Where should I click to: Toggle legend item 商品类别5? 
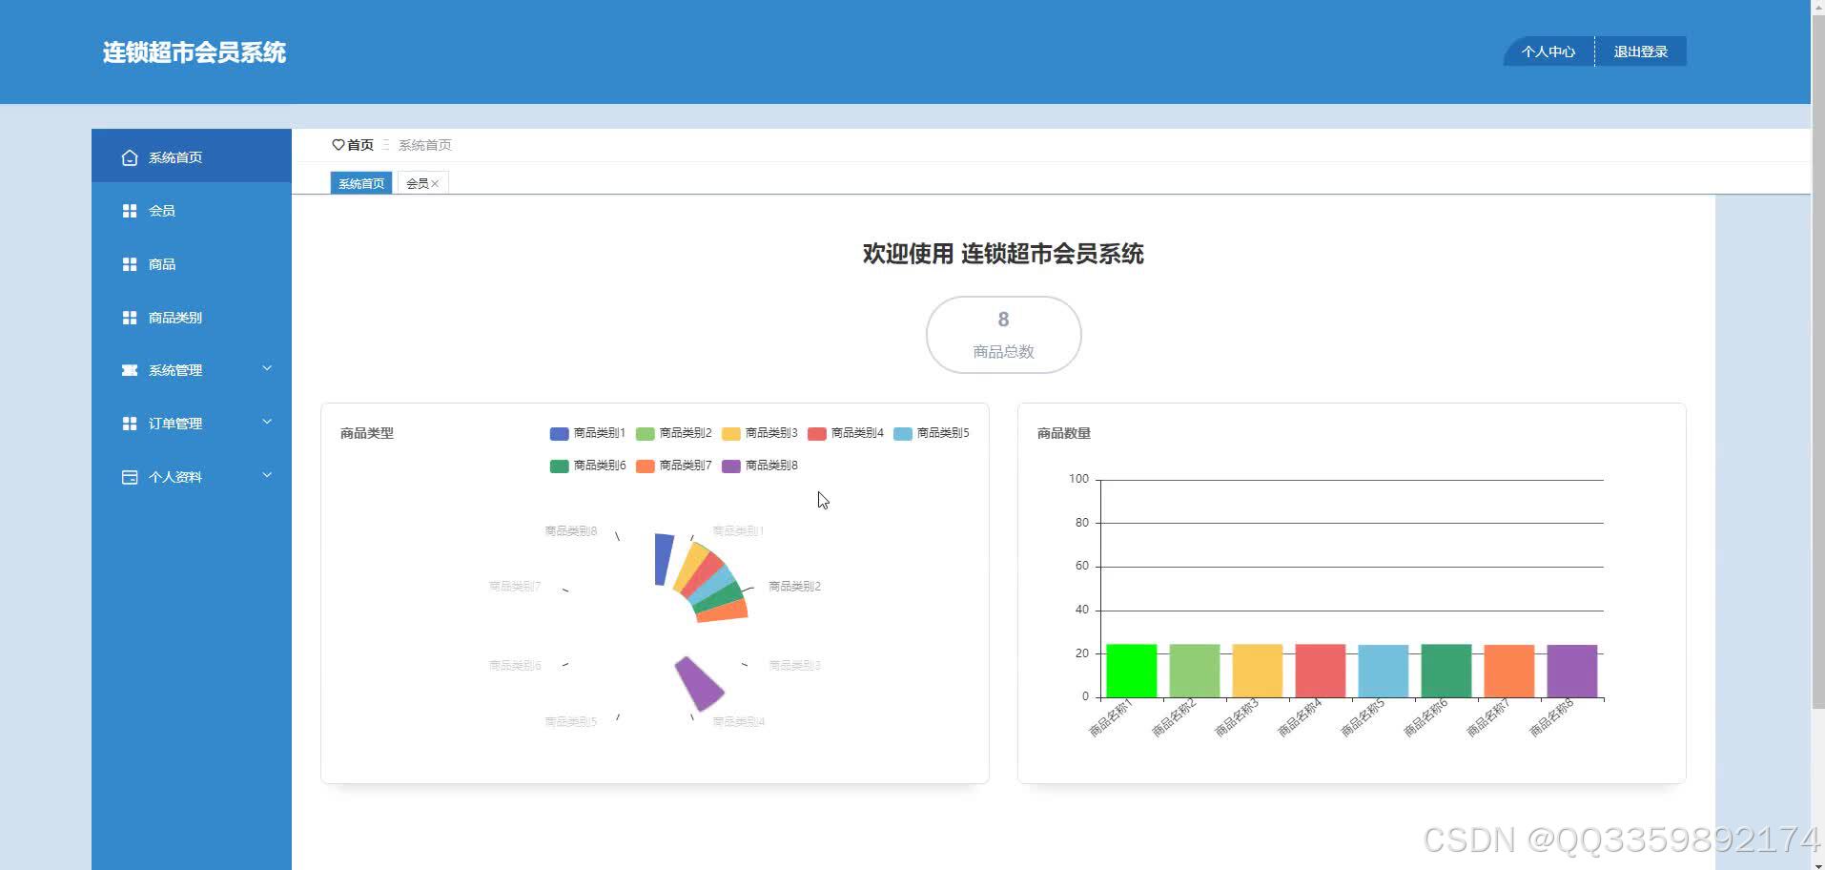point(931,433)
